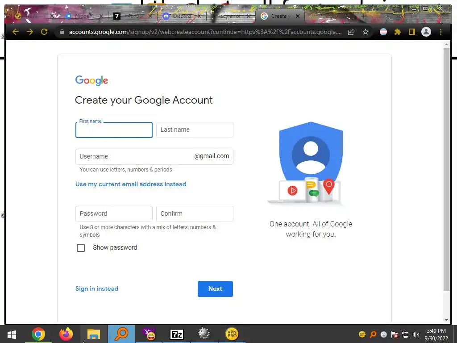Viewport: 457px width, 343px height.
Task: Close the Create your Google Account tab
Action: [298, 16]
